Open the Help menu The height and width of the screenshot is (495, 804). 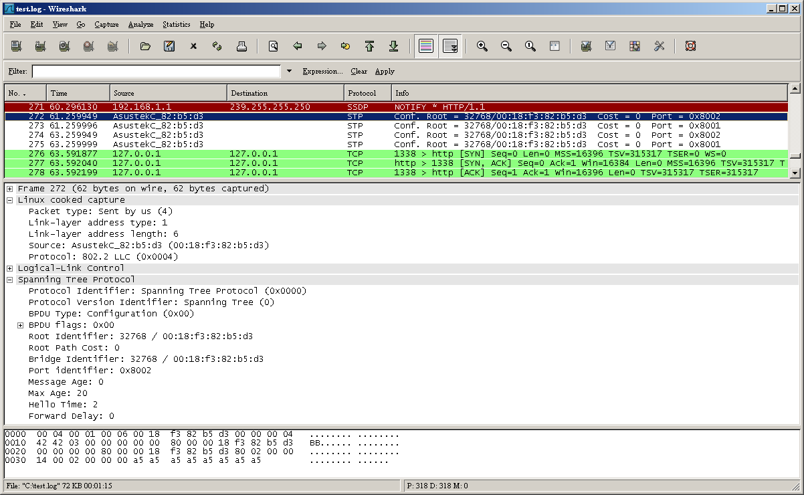pos(207,24)
